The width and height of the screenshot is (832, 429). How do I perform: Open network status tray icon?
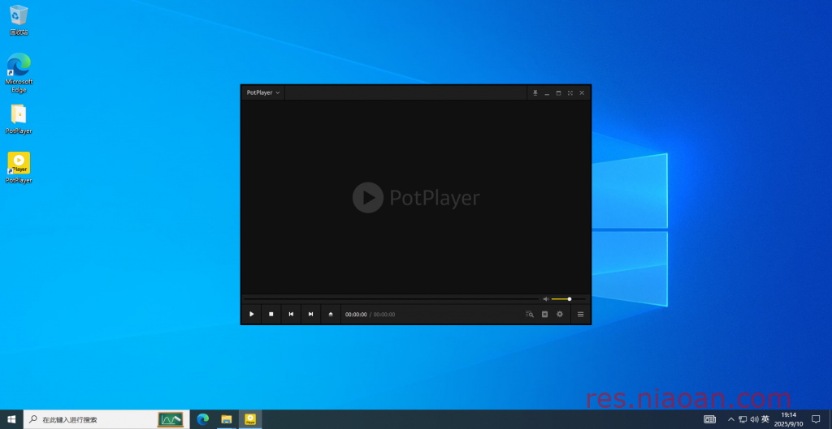pyautogui.click(x=743, y=419)
